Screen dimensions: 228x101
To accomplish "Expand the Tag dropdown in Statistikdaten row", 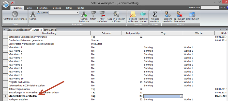I will tap(181, 96).
